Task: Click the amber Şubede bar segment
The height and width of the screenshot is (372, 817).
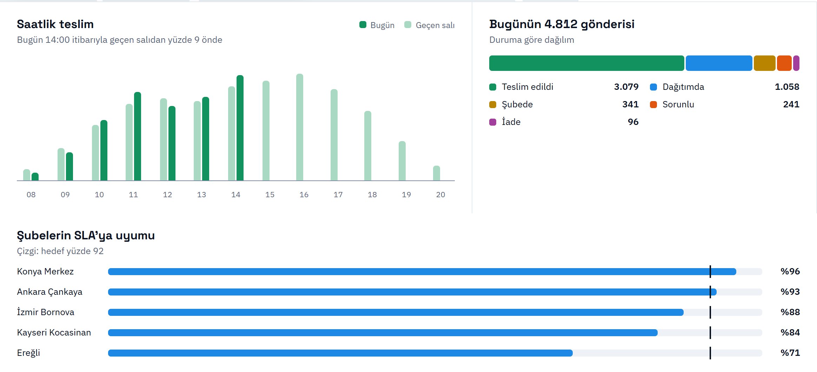Action: [765, 63]
